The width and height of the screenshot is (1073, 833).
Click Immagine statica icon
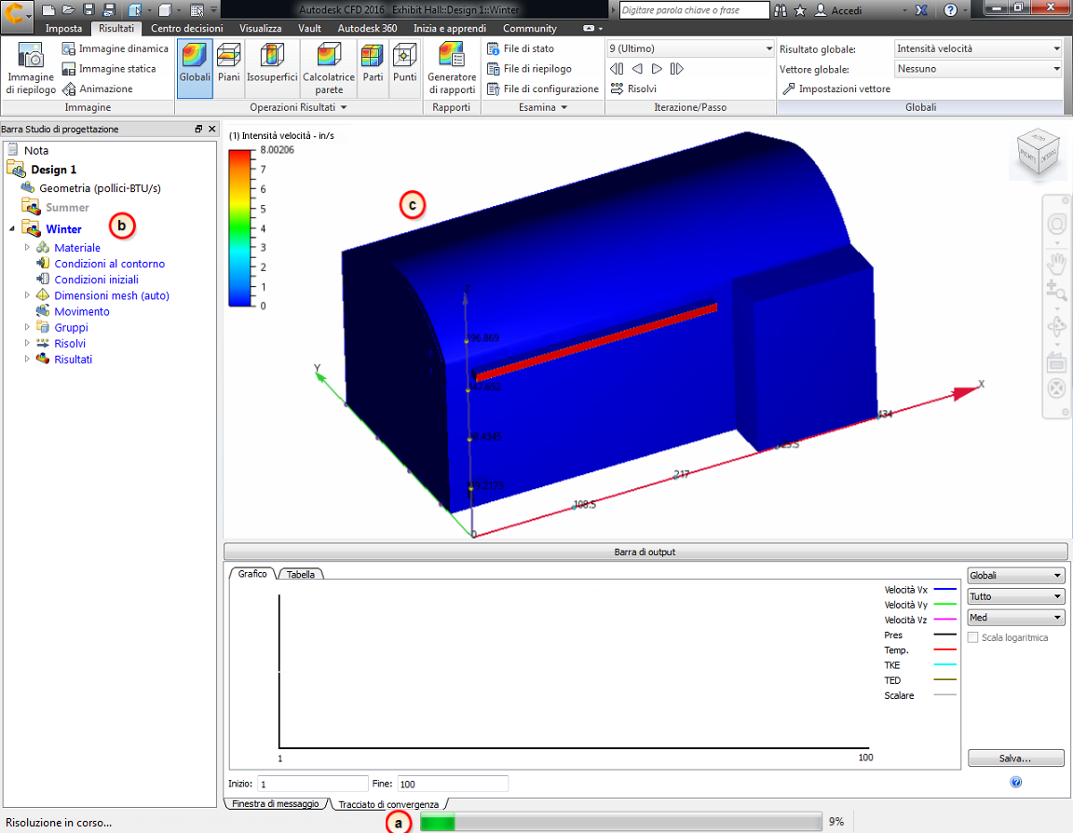pos(68,69)
